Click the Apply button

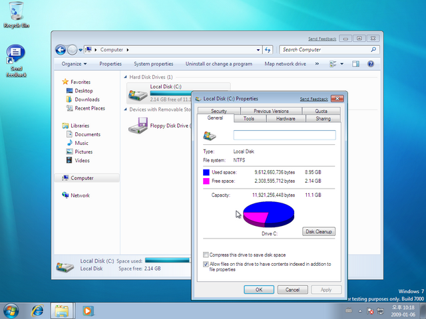coord(326,290)
